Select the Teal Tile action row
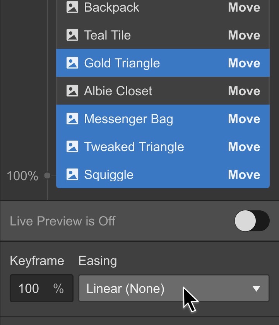This screenshot has height=325, width=279. coord(163,35)
